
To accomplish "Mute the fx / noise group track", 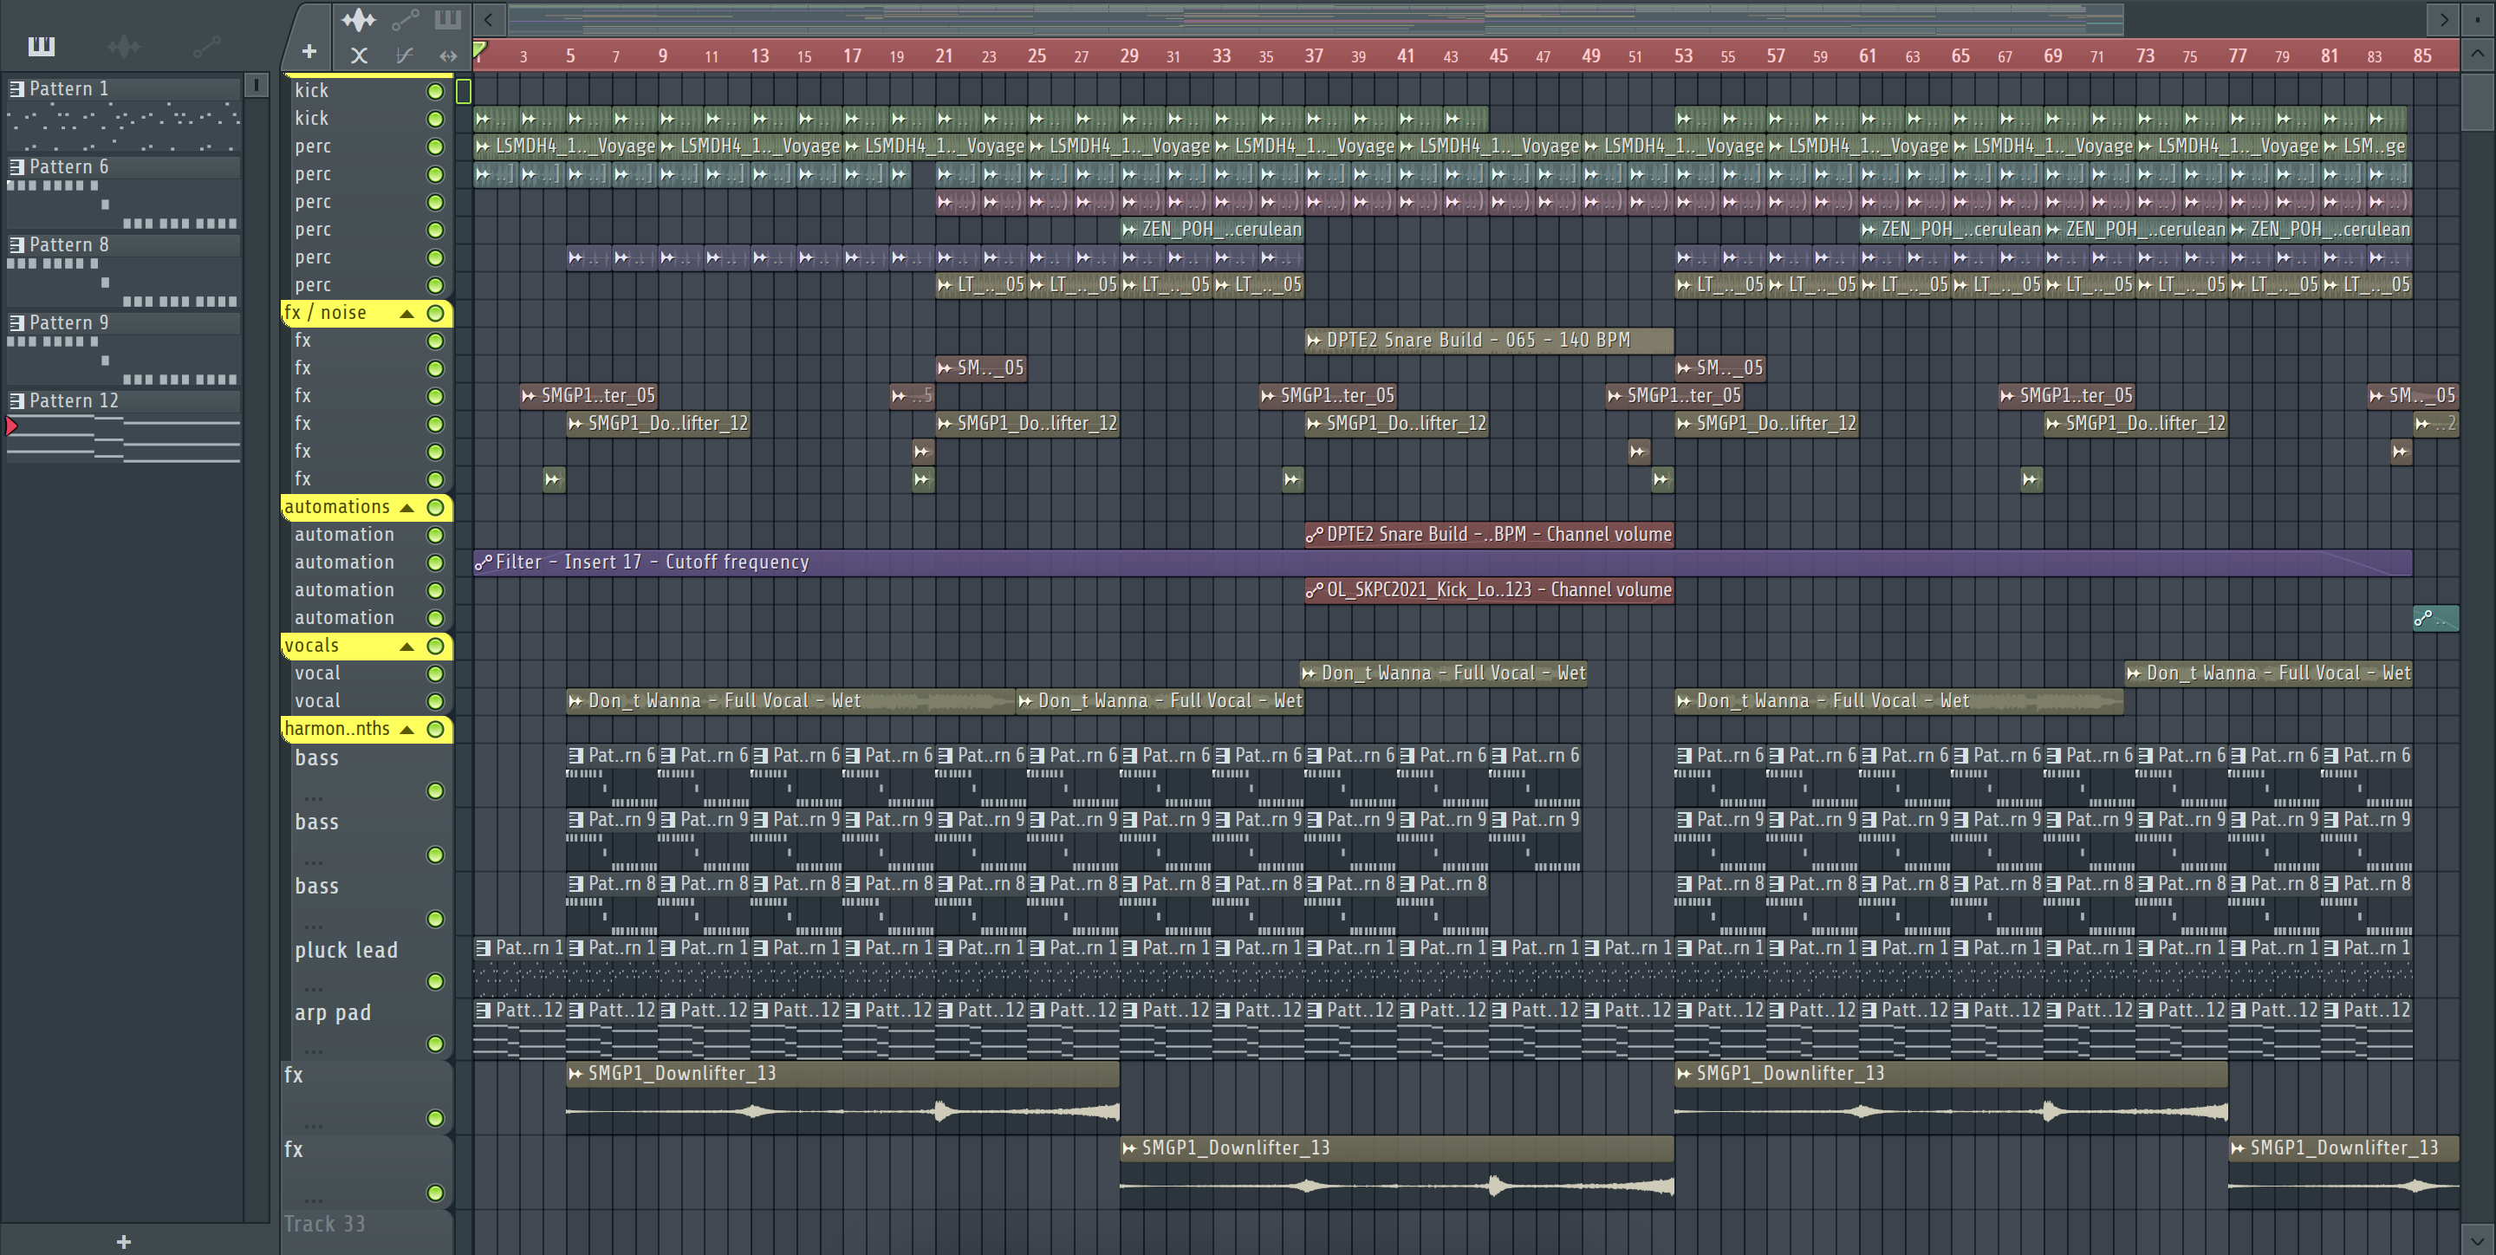I will click(436, 313).
